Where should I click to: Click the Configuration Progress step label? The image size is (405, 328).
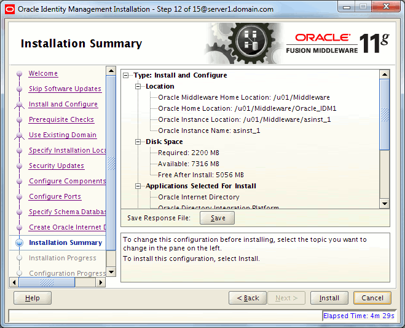click(x=67, y=273)
